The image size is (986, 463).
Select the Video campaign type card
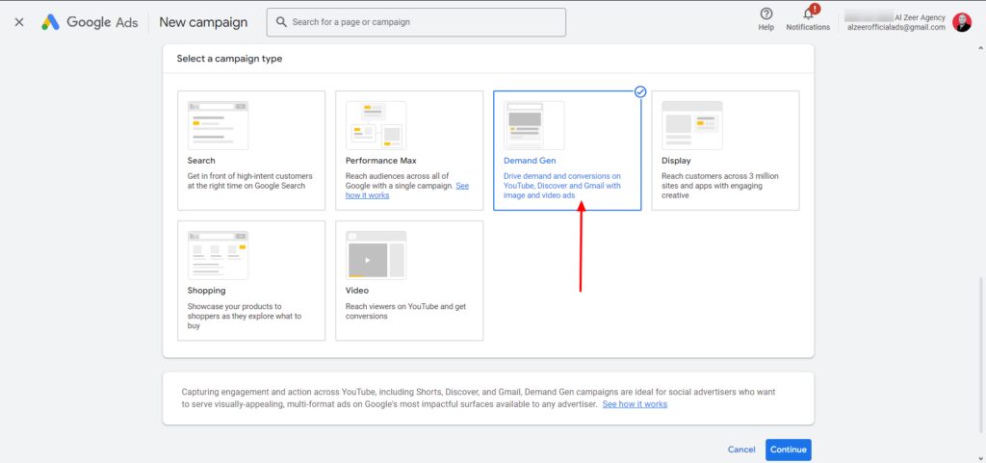(409, 281)
